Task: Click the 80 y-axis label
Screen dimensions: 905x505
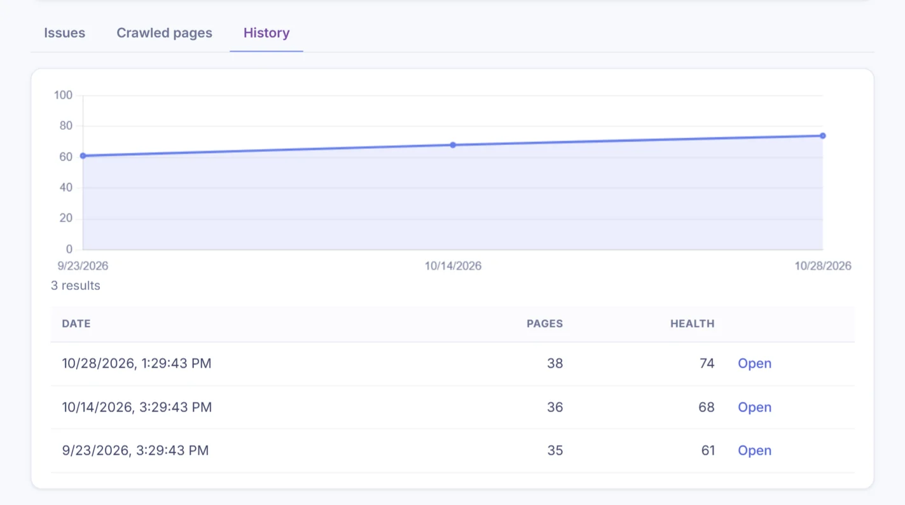Action: (66, 126)
